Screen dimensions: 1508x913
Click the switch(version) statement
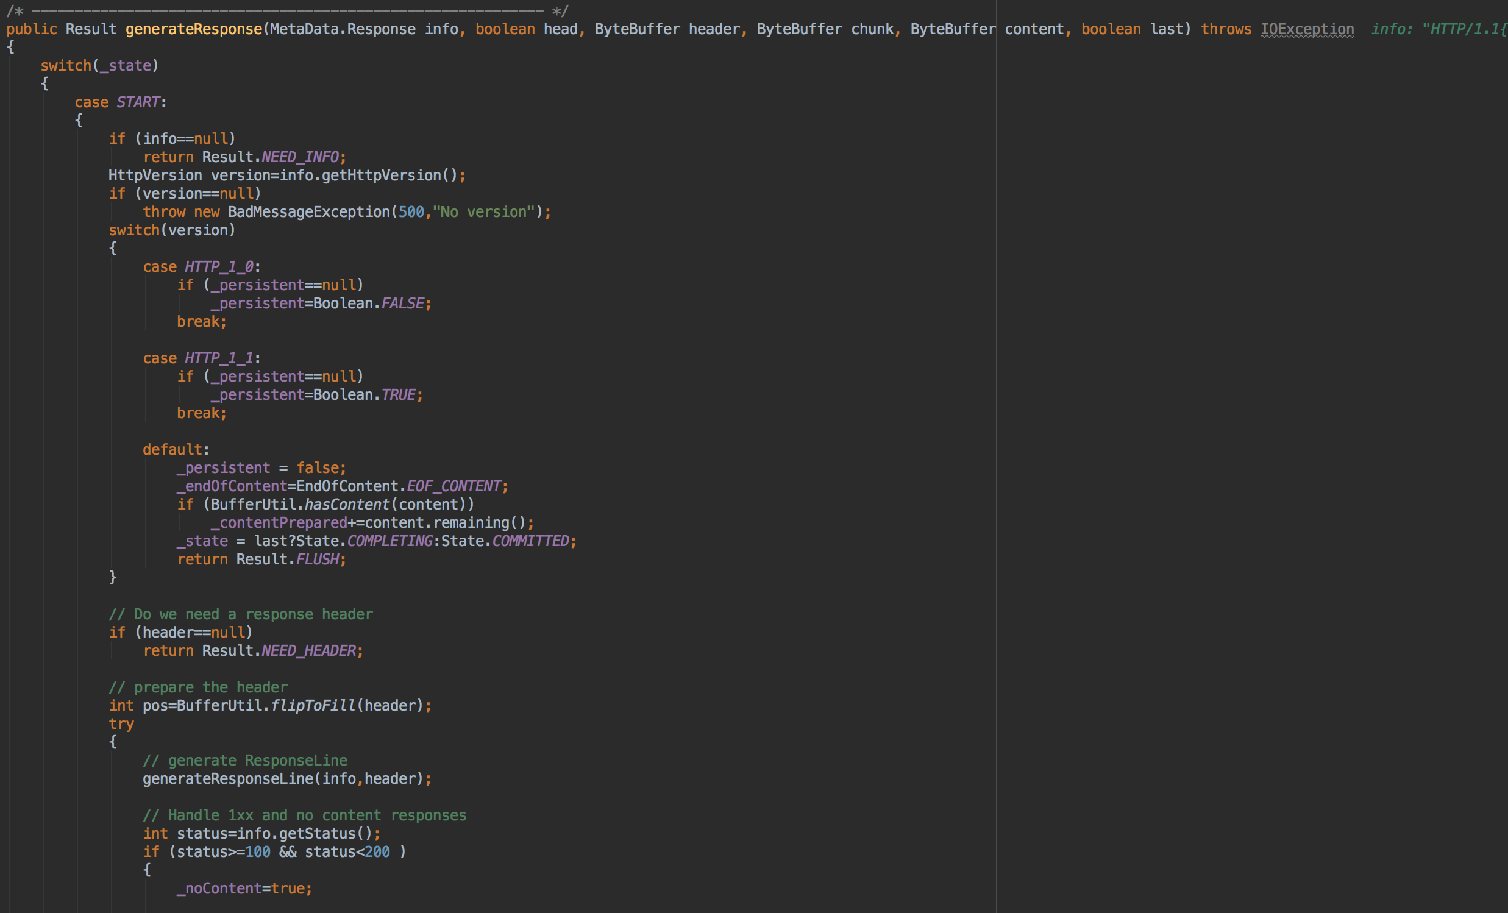(x=172, y=230)
